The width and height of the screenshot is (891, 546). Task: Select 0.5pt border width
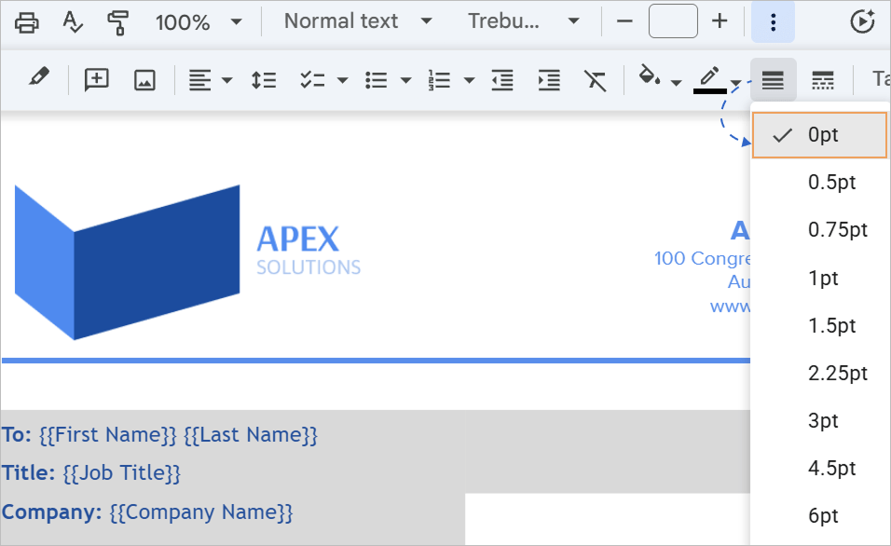coord(819,183)
